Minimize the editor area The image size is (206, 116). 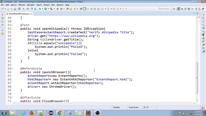(x=194, y=14)
